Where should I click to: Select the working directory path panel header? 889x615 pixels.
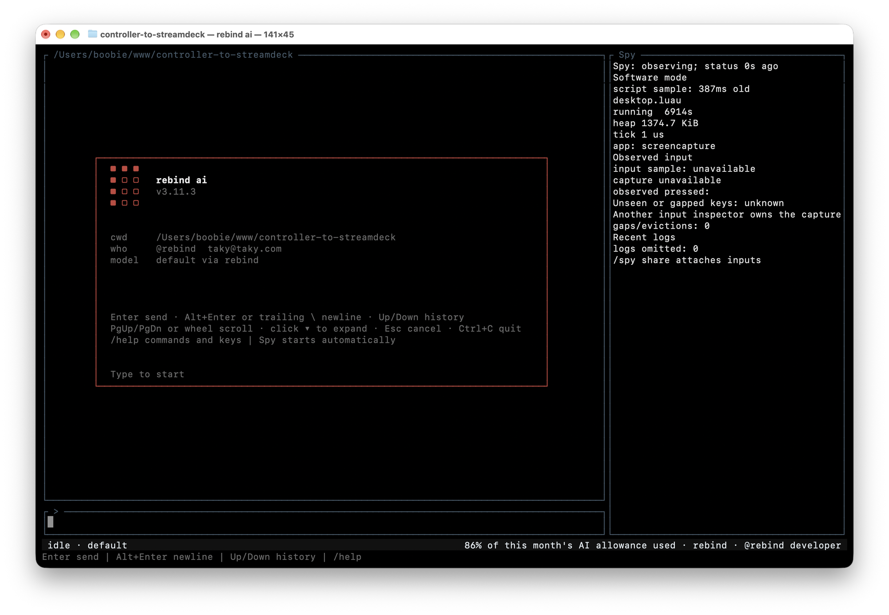pyautogui.click(x=173, y=55)
